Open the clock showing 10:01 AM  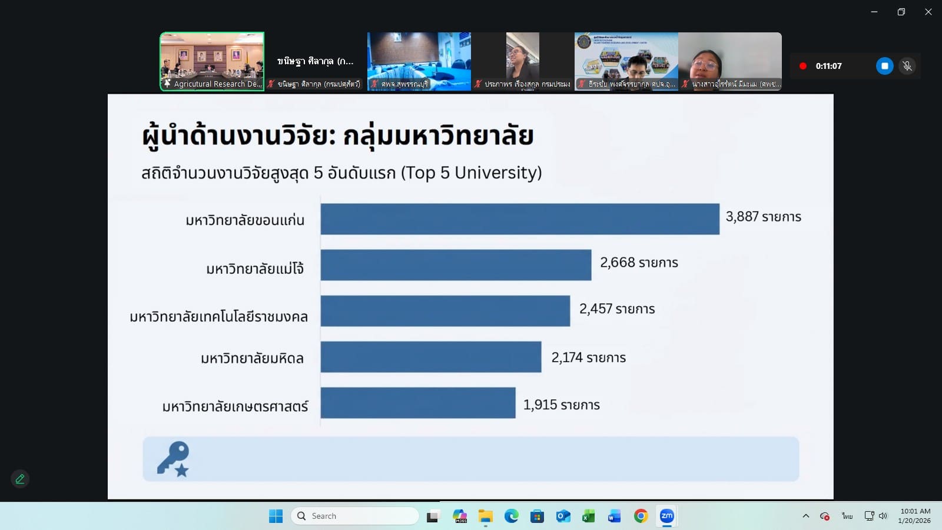[915, 516]
